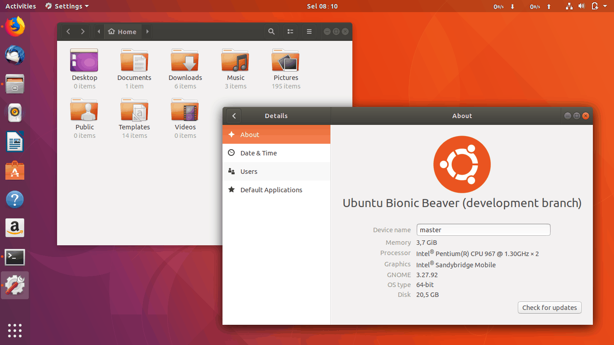Open Rhythmbox music player from the dock
This screenshot has width=614, height=345.
(x=15, y=113)
